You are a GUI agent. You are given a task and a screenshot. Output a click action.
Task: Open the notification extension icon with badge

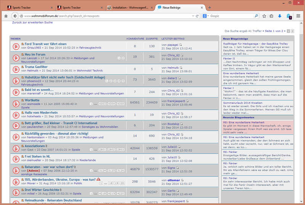[289, 16]
